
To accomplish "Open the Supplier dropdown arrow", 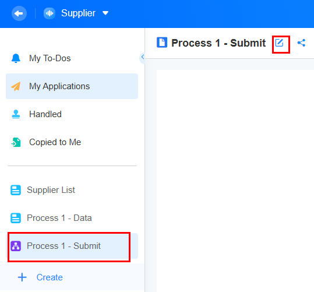I will coord(105,13).
